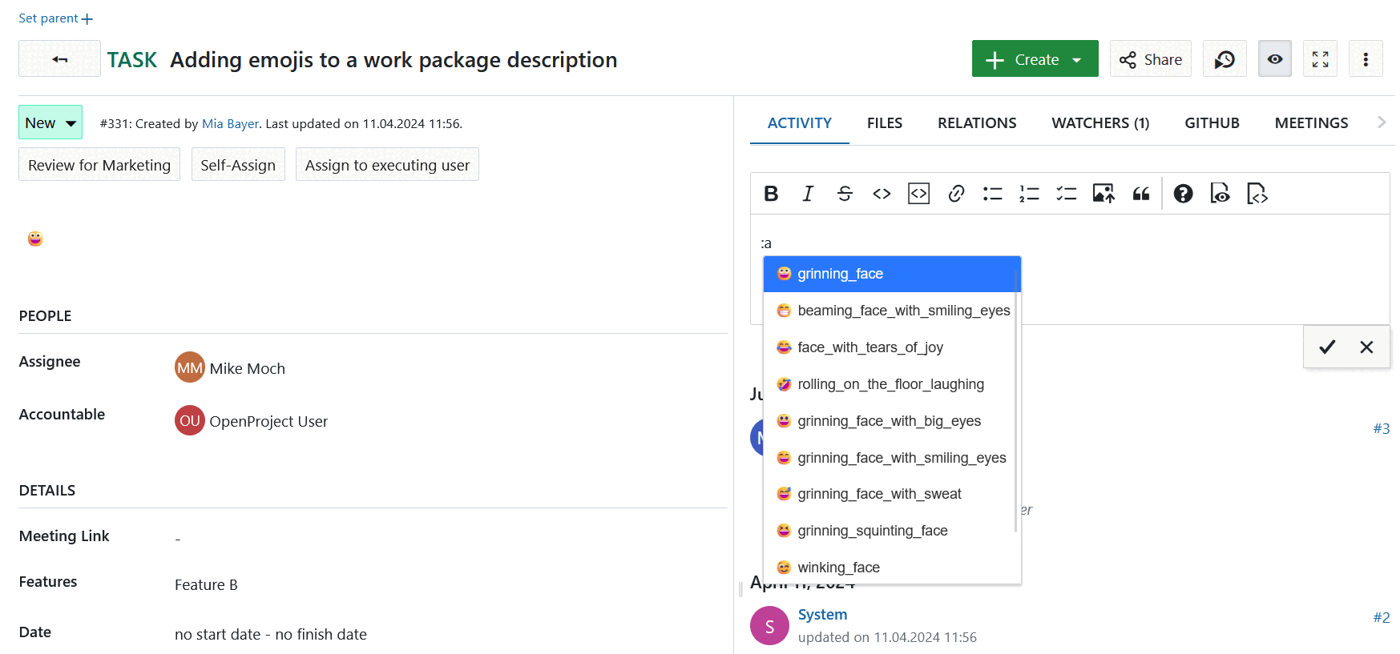Viewport: 1400px width, 654px height.
Task: Toggle fullscreen view of work package
Action: coord(1320,59)
